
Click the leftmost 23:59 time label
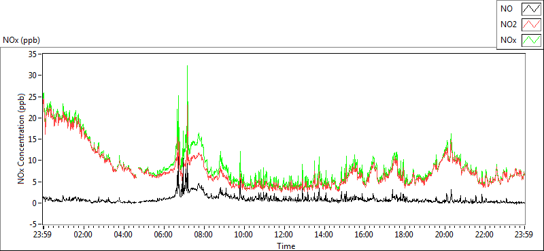[x=44, y=234]
